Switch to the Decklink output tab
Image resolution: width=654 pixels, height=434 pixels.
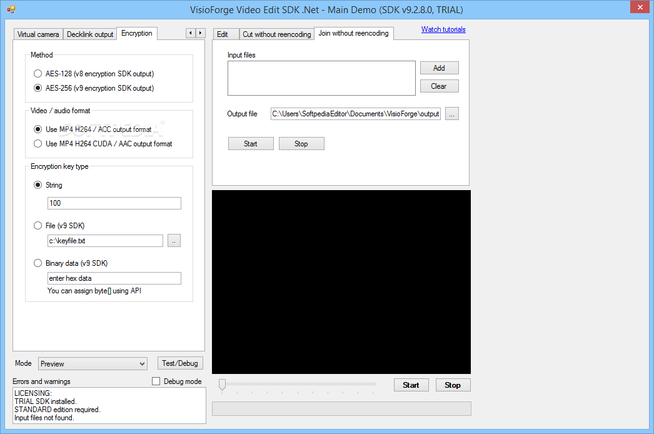[x=90, y=34]
